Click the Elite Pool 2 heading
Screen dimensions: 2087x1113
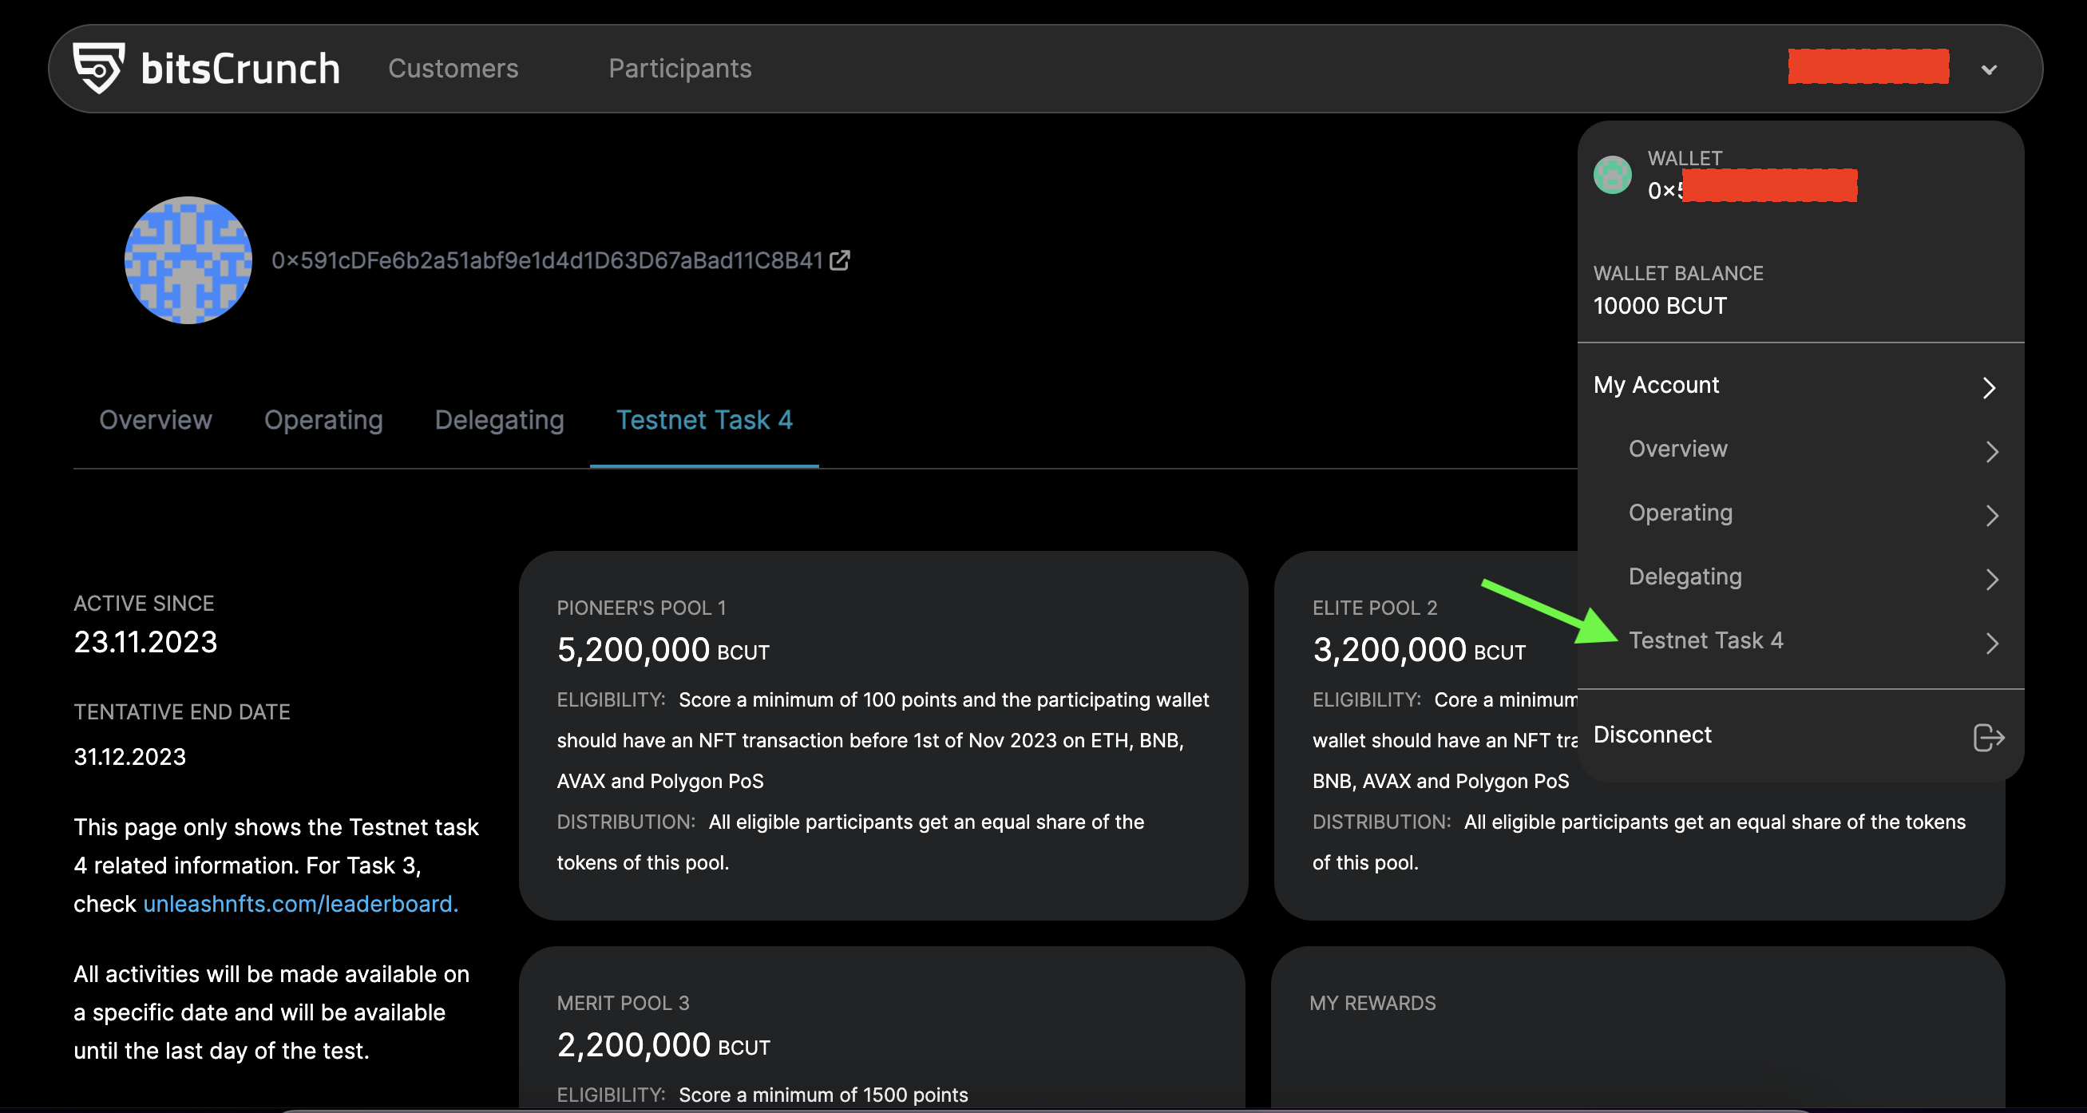click(1374, 608)
